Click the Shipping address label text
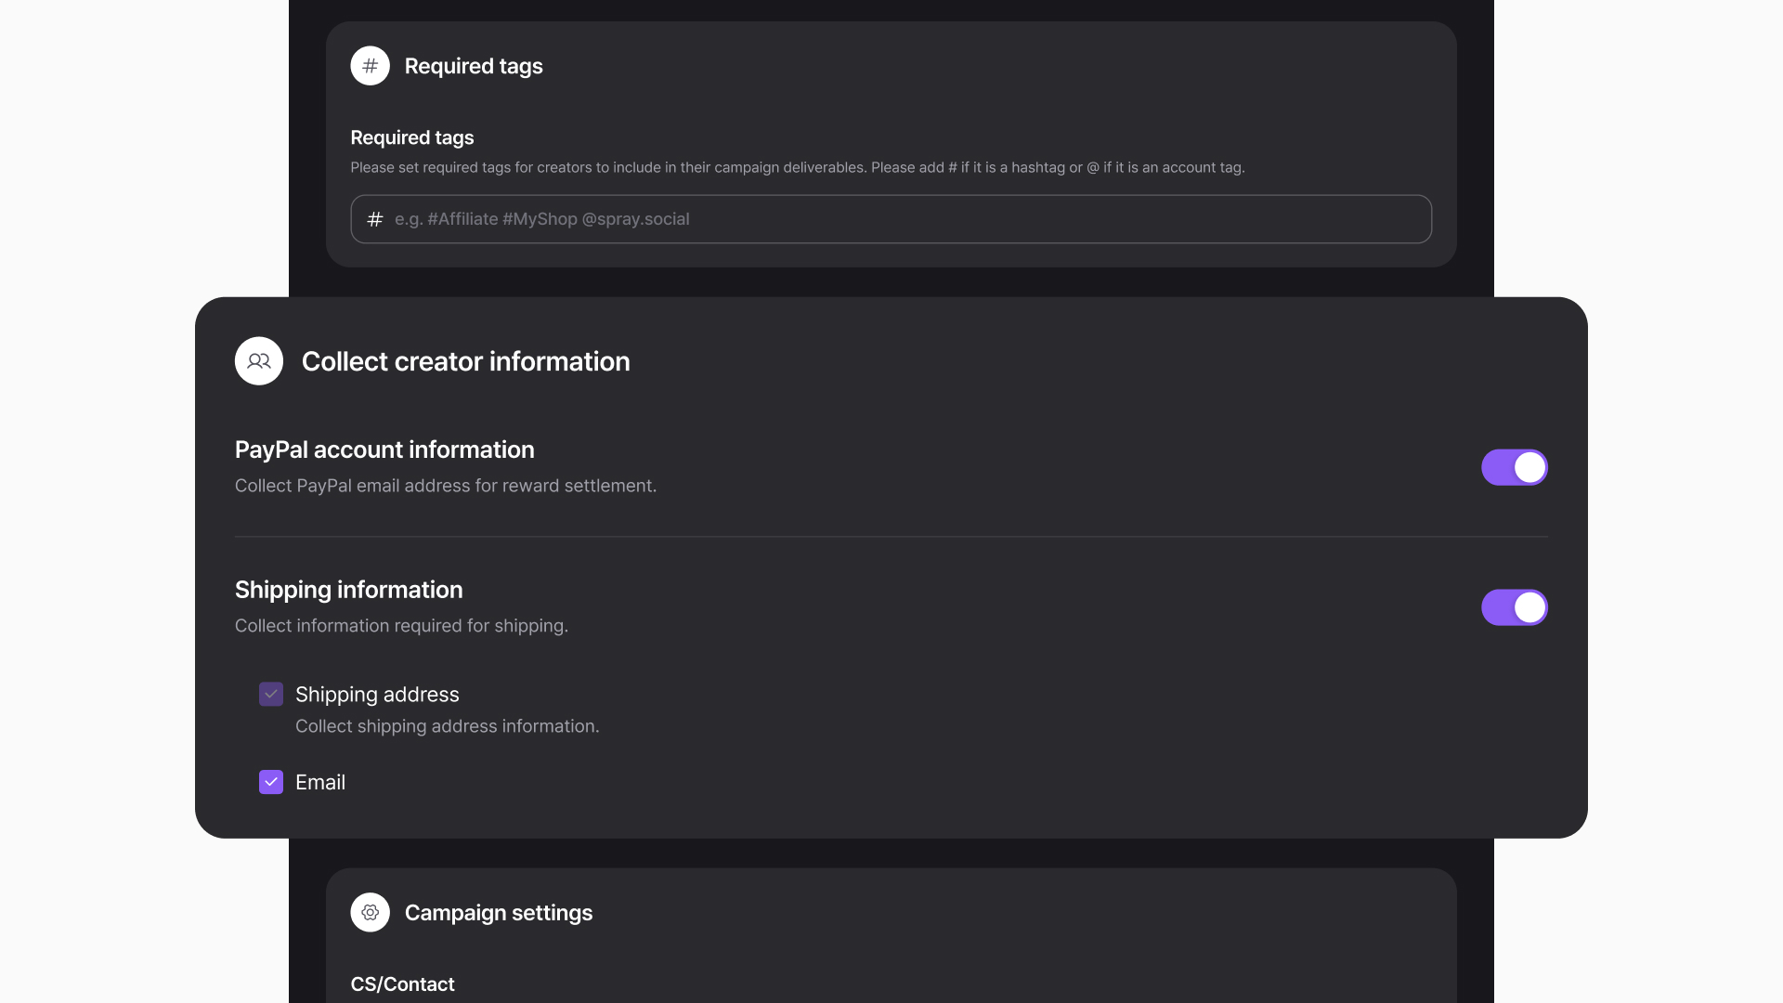The width and height of the screenshot is (1783, 1003). tap(377, 695)
